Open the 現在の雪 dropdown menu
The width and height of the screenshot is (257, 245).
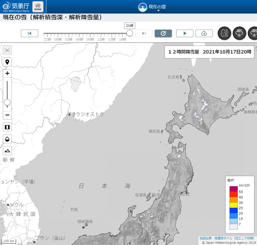(x=152, y=7)
